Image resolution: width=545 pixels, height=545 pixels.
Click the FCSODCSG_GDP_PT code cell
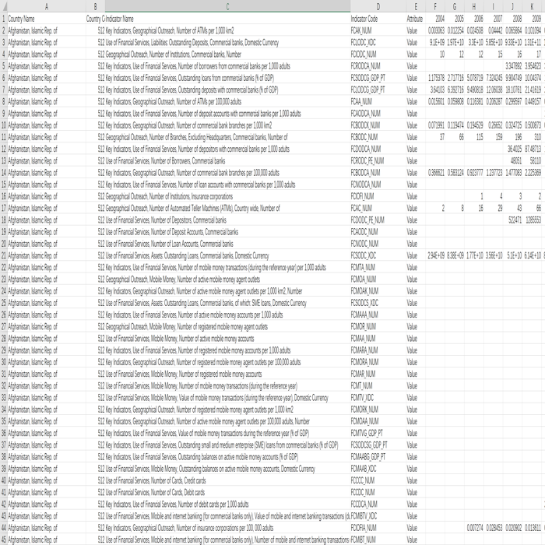point(378,445)
